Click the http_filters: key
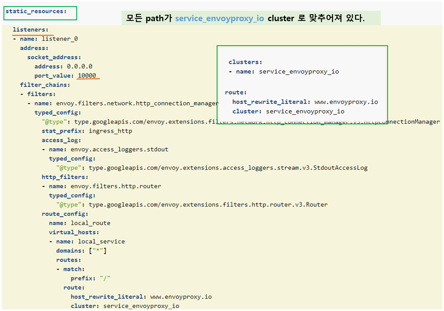Screen dimensions: 444x311 tap(65, 177)
